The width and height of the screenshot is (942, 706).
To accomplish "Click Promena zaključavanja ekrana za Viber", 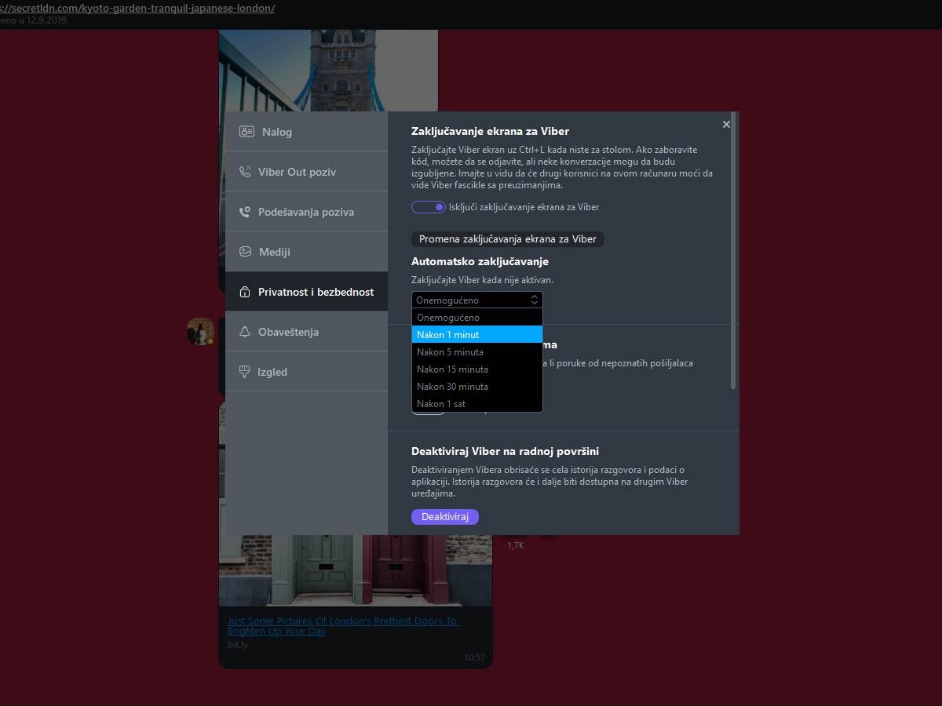I will (507, 238).
